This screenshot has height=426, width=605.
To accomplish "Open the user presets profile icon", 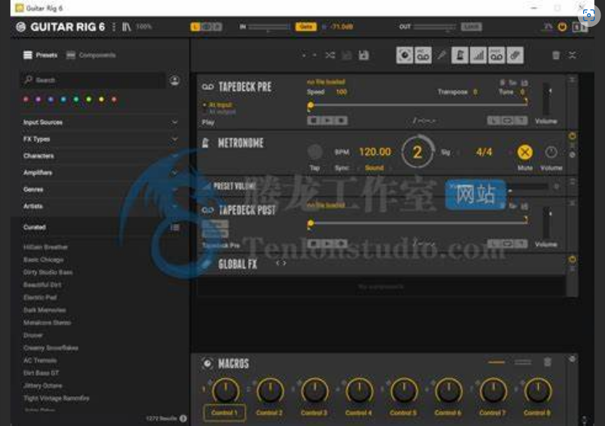I will pos(175,80).
